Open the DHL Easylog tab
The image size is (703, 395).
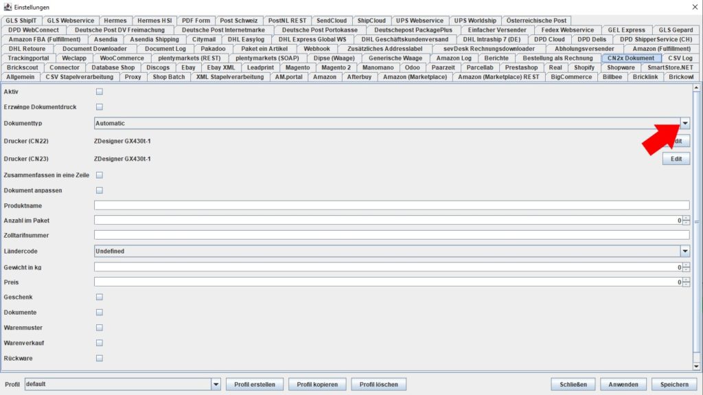[246, 40]
